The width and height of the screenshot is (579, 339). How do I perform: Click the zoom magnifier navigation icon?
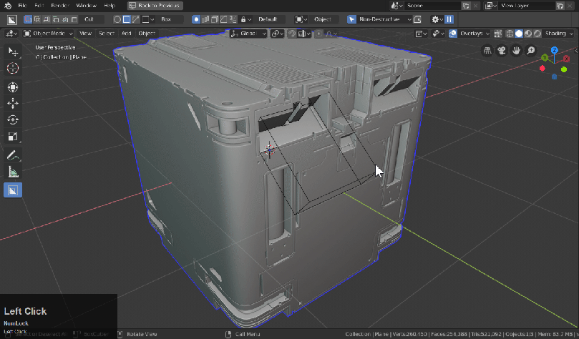(531, 51)
